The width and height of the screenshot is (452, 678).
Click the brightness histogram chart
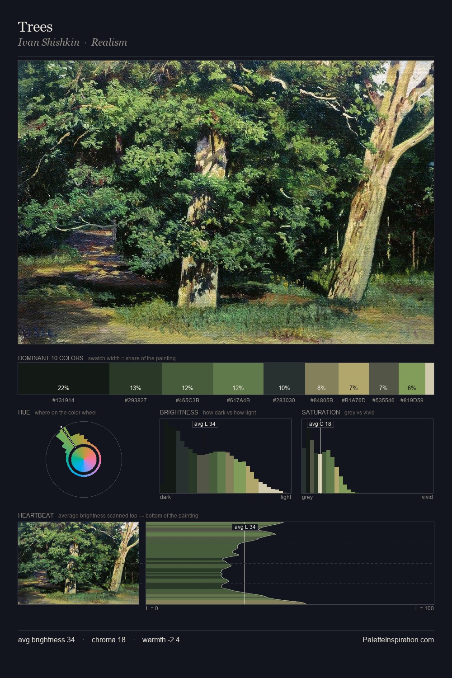[226, 456]
